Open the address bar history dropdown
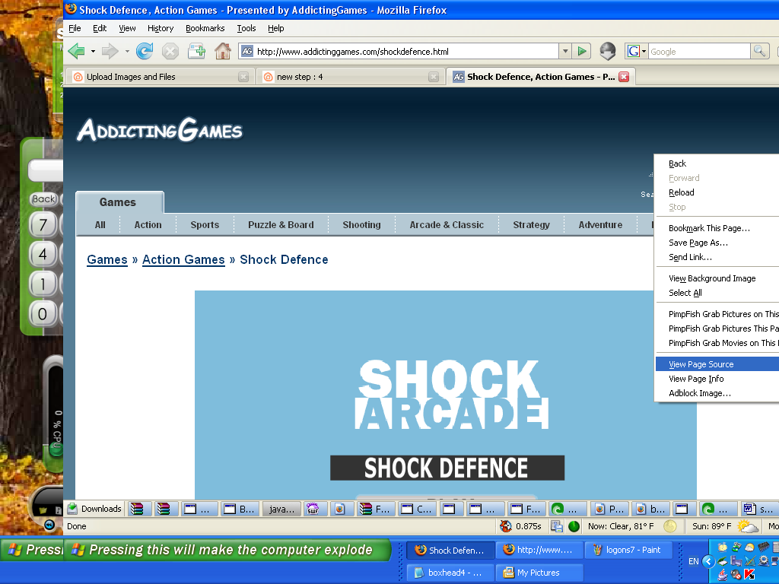779x584 pixels. 564,51
